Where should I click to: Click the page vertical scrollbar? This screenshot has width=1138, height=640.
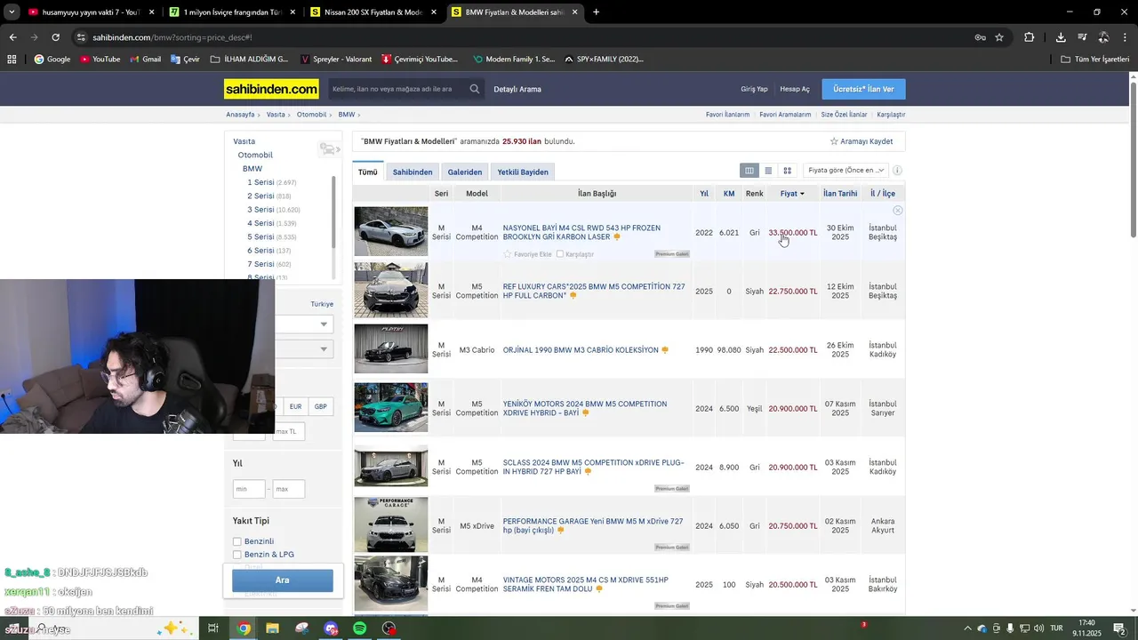tap(1133, 158)
